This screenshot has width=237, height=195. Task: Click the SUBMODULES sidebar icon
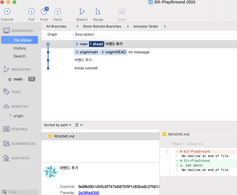tap(6, 143)
